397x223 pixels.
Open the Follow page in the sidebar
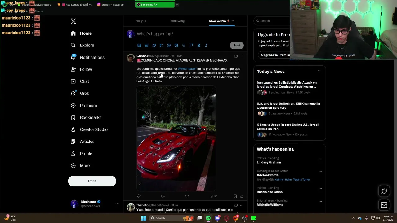81,69
